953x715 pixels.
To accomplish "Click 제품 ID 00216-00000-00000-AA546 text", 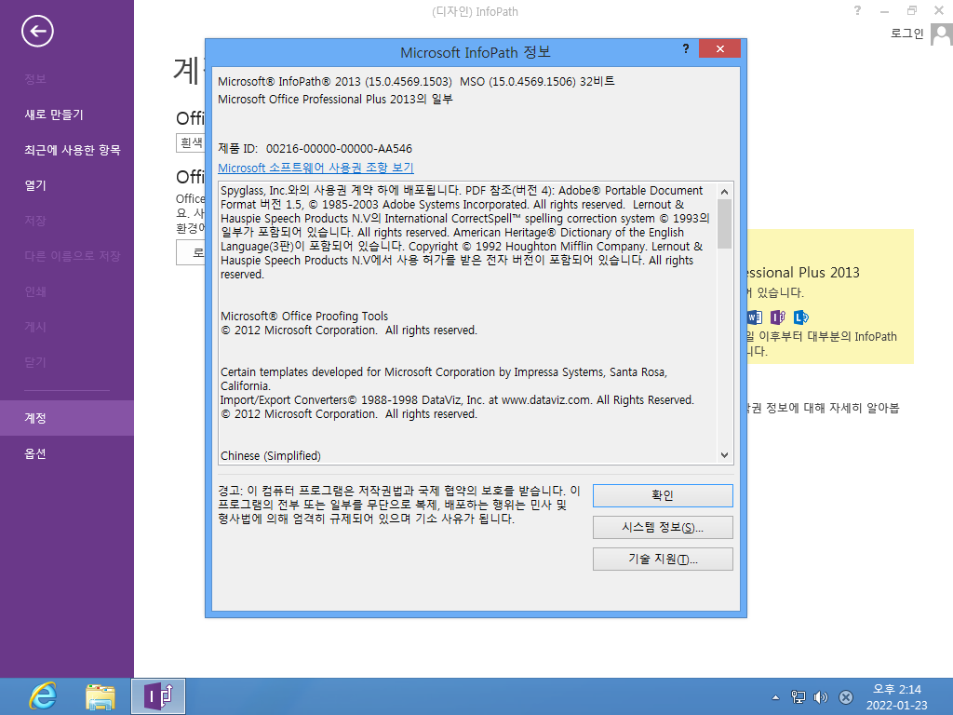I will pos(315,148).
